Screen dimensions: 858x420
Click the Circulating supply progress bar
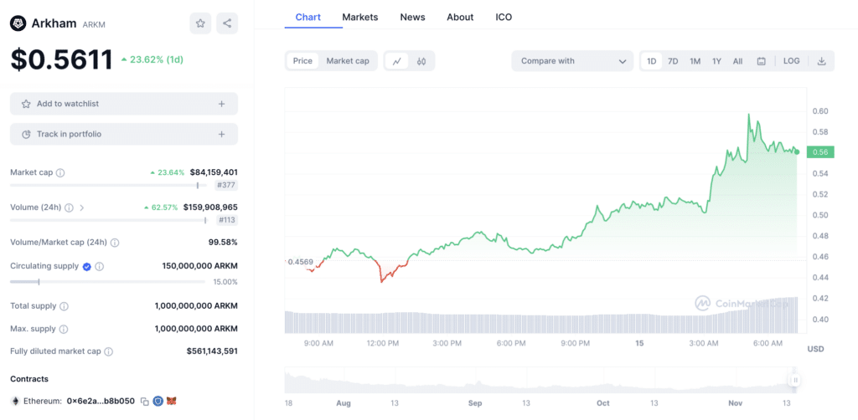[x=108, y=282]
